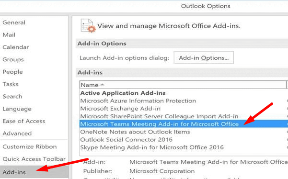Sort list by the Name column header
The height and width of the screenshot is (179, 288).
point(183,85)
